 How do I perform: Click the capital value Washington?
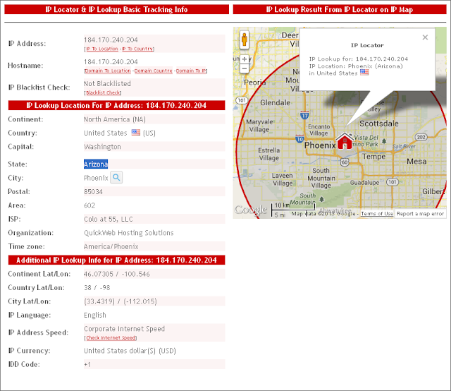(102, 147)
